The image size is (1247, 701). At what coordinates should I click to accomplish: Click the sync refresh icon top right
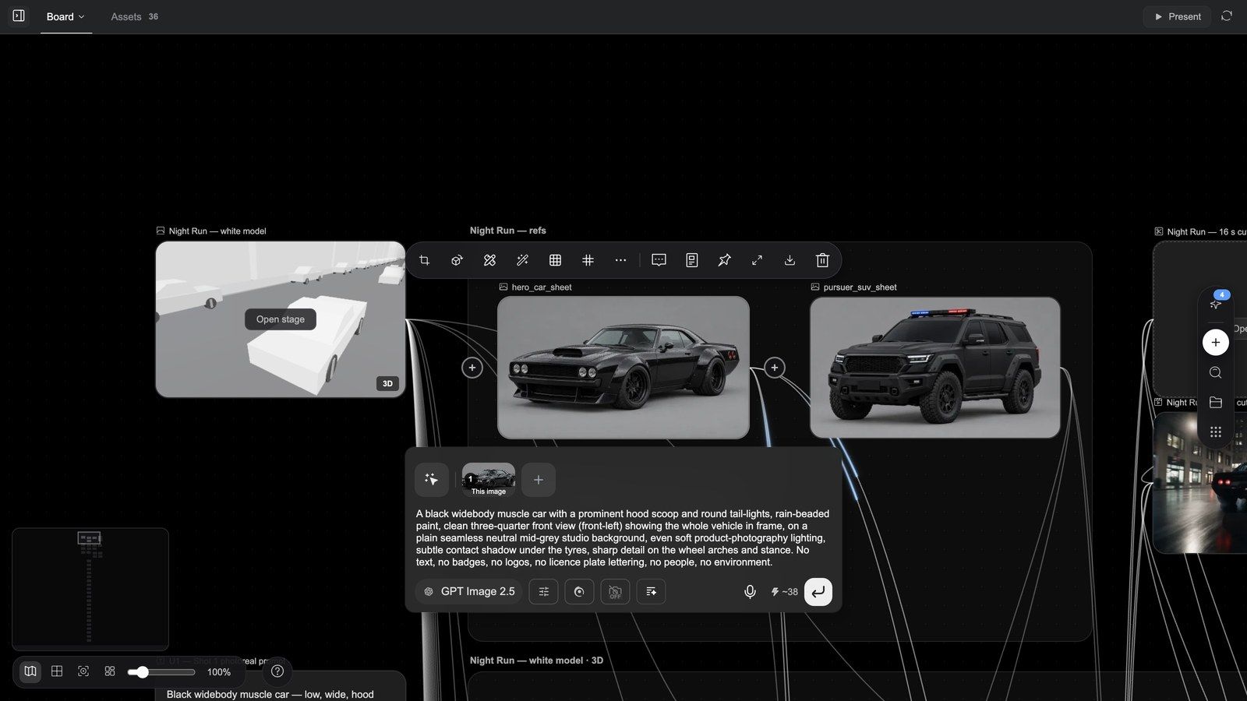(1227, 16)
